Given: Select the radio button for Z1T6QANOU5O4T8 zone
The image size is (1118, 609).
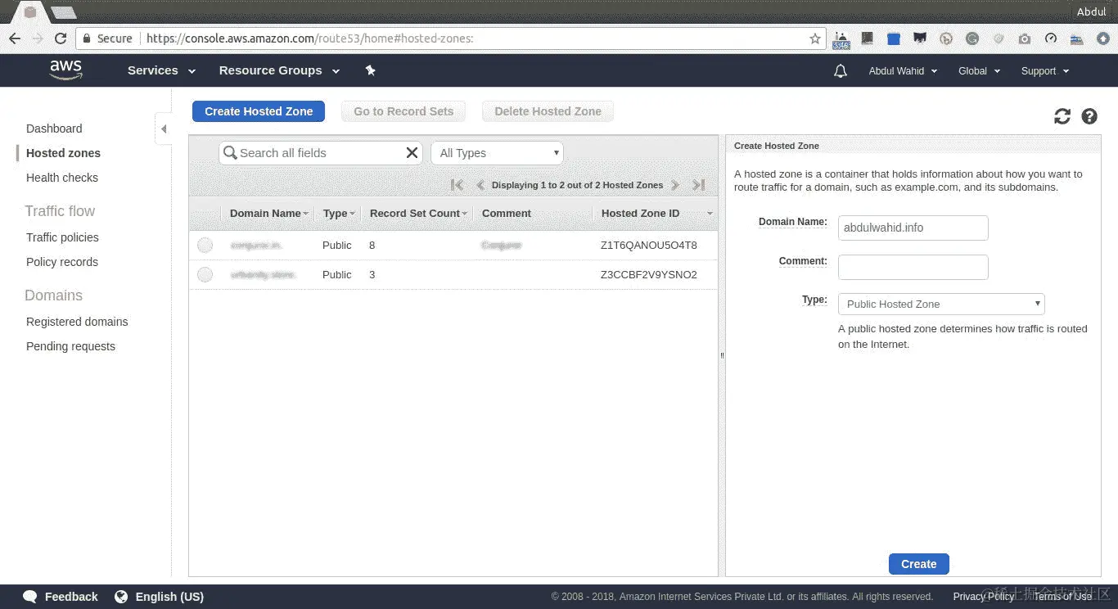Looking at the screenshot, I should point(205,245).
